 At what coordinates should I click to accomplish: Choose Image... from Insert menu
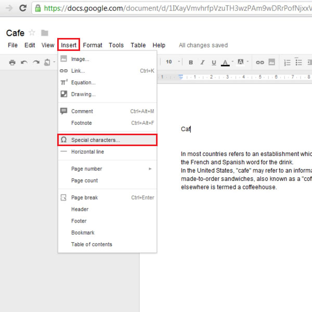(x=108, y=59)
